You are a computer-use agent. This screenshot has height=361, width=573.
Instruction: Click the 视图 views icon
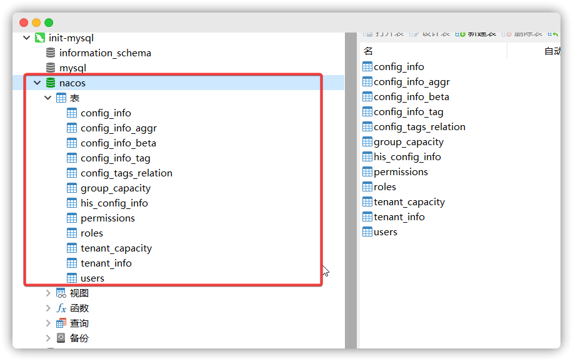pyautogui.click(x=61, y=293)
